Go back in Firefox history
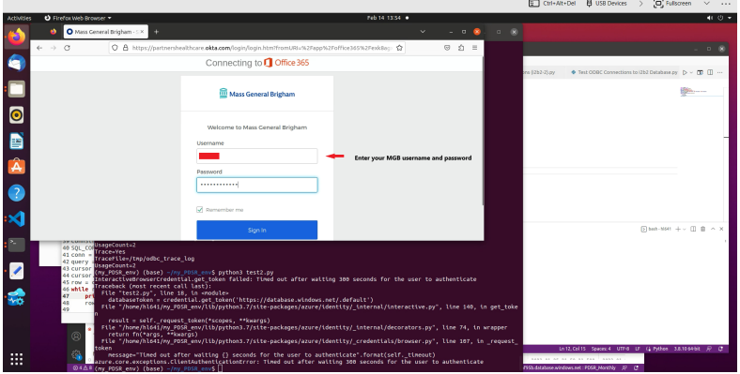Image resolution: width=740 pixels, height=374 pixels. pos(39,48)
